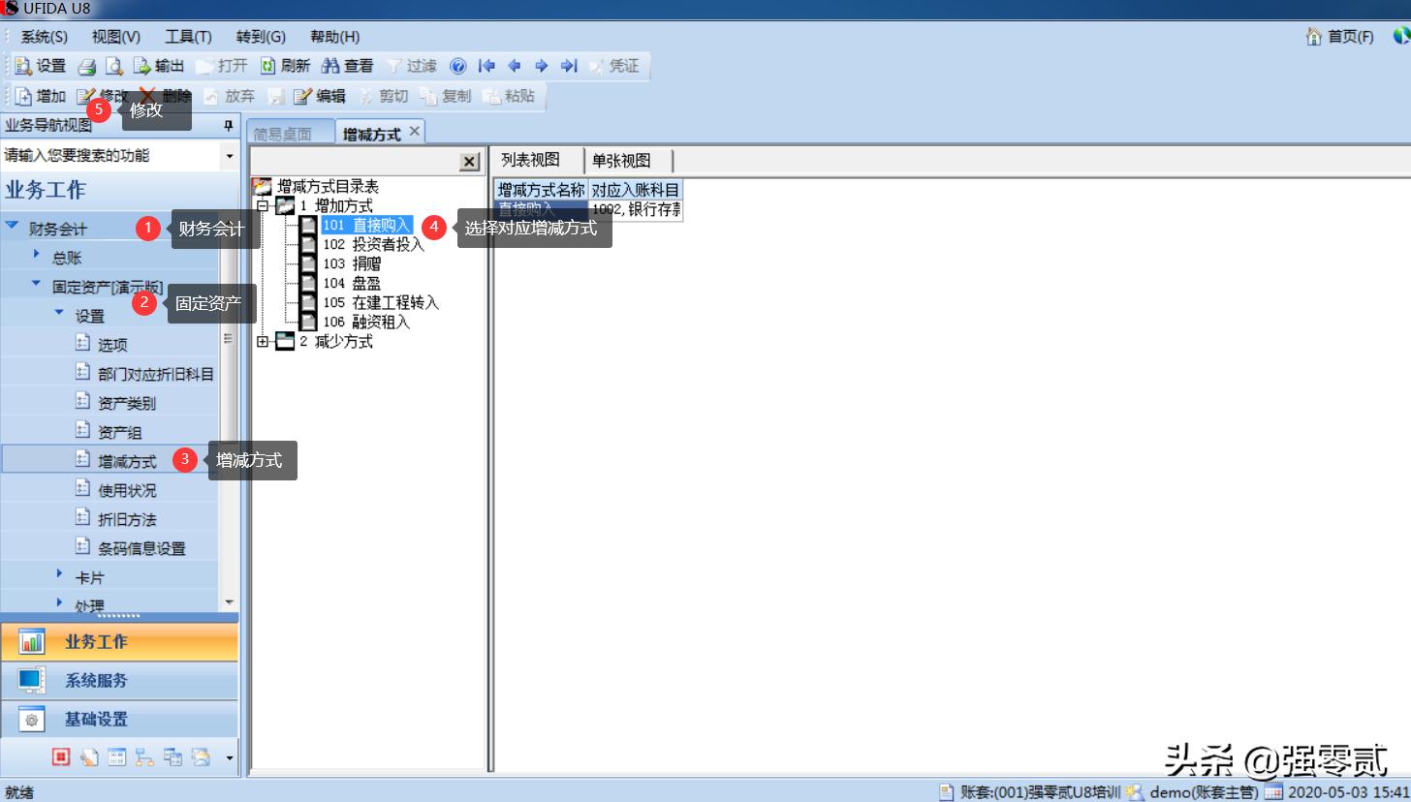The image size is (1411, 802).
Task: Open the search function dropdown arrow
Action: tap(229, 155)
